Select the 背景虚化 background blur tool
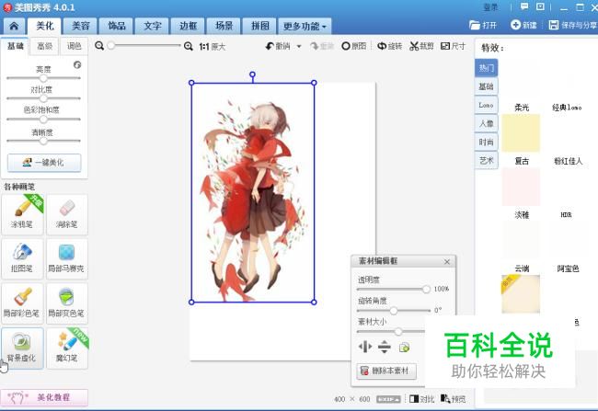598x411 pixels. pyautogui.click(x=22, y=348)
